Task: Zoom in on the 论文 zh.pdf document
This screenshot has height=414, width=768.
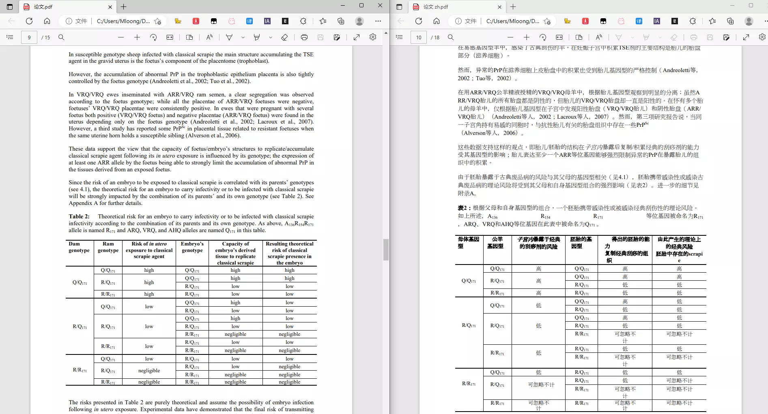Action: click(x=527, y=37)
